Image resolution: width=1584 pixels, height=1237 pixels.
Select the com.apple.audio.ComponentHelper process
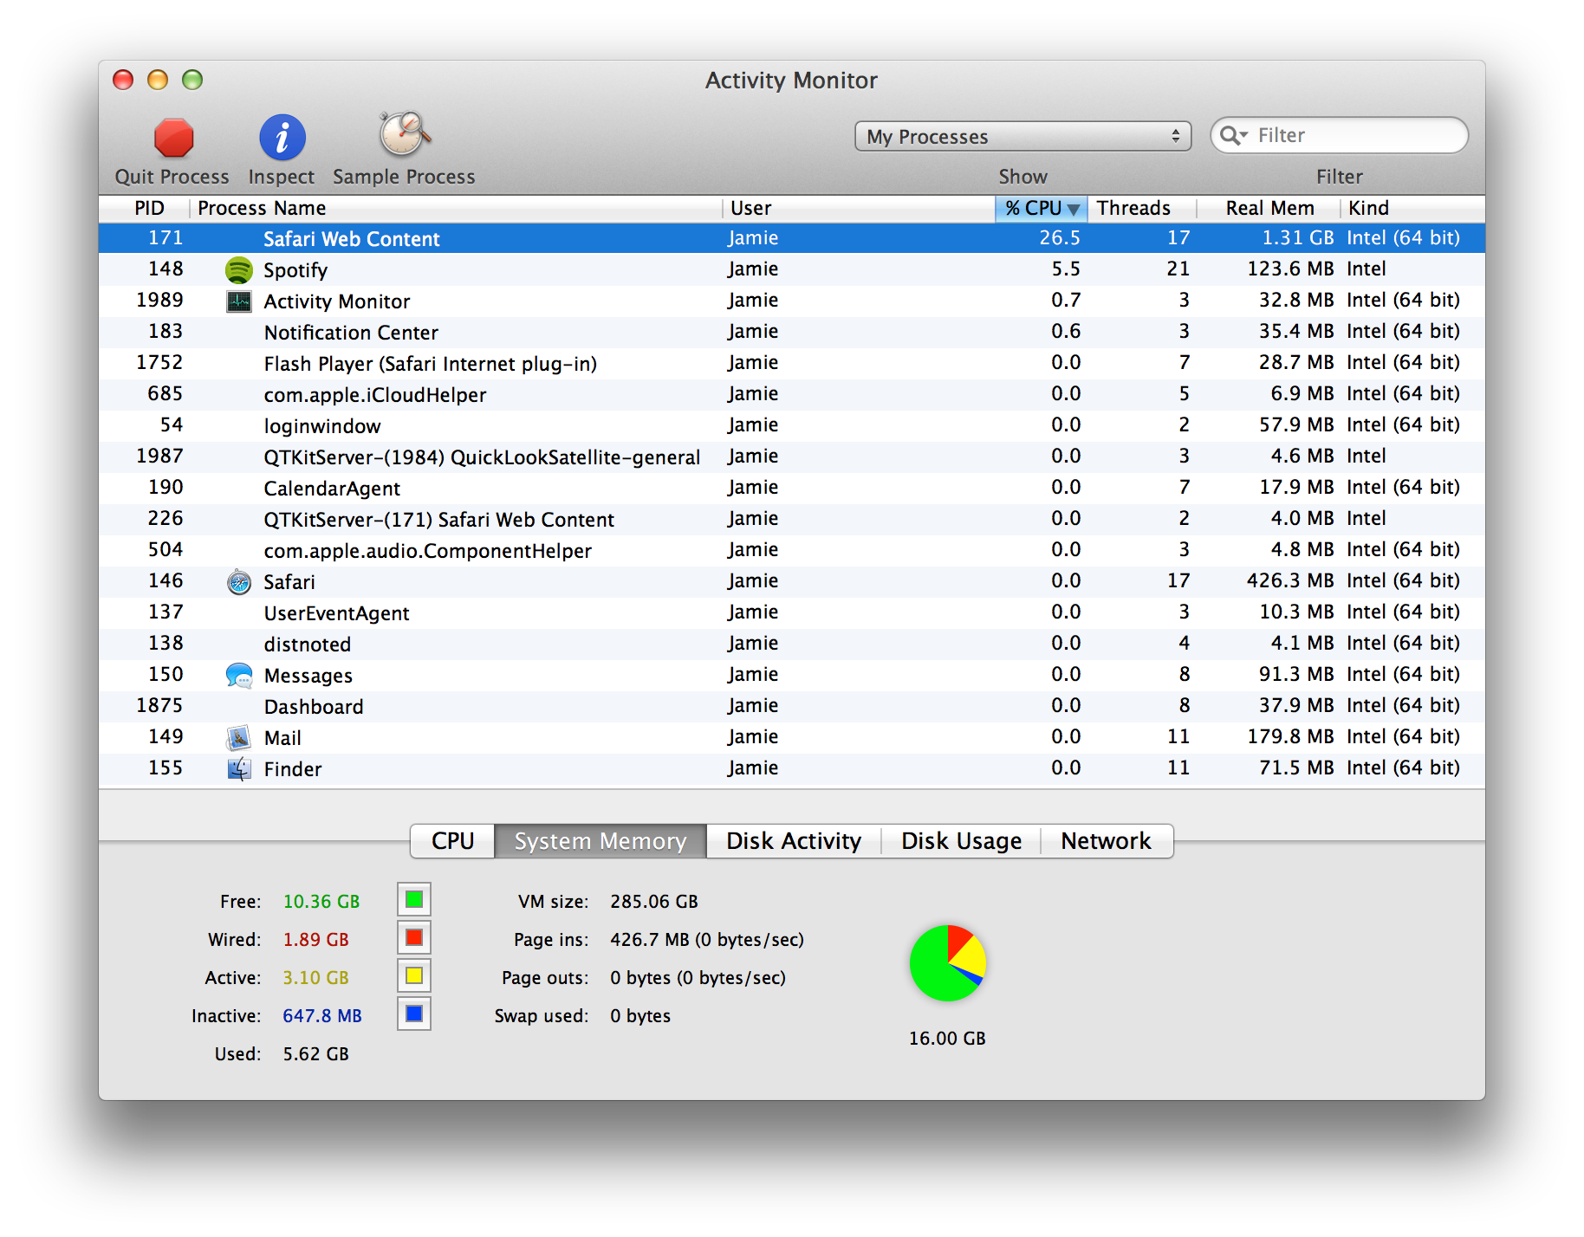pyautogui.click(x=792, y=550)
